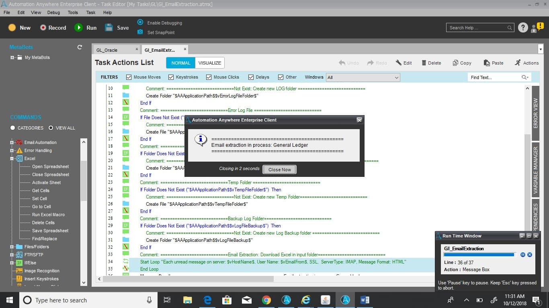Screen dimensions: 549x308
Task: Click the Set SnapPoint camera icon
Action: [140, 32]
